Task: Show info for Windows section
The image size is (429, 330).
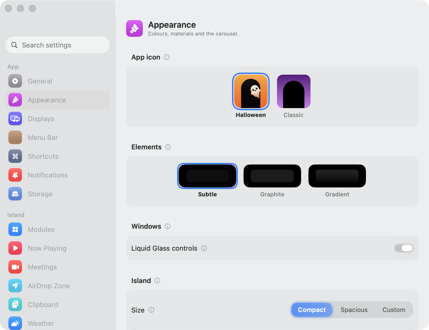Action: pyautogui.click(x=167, y=226)
